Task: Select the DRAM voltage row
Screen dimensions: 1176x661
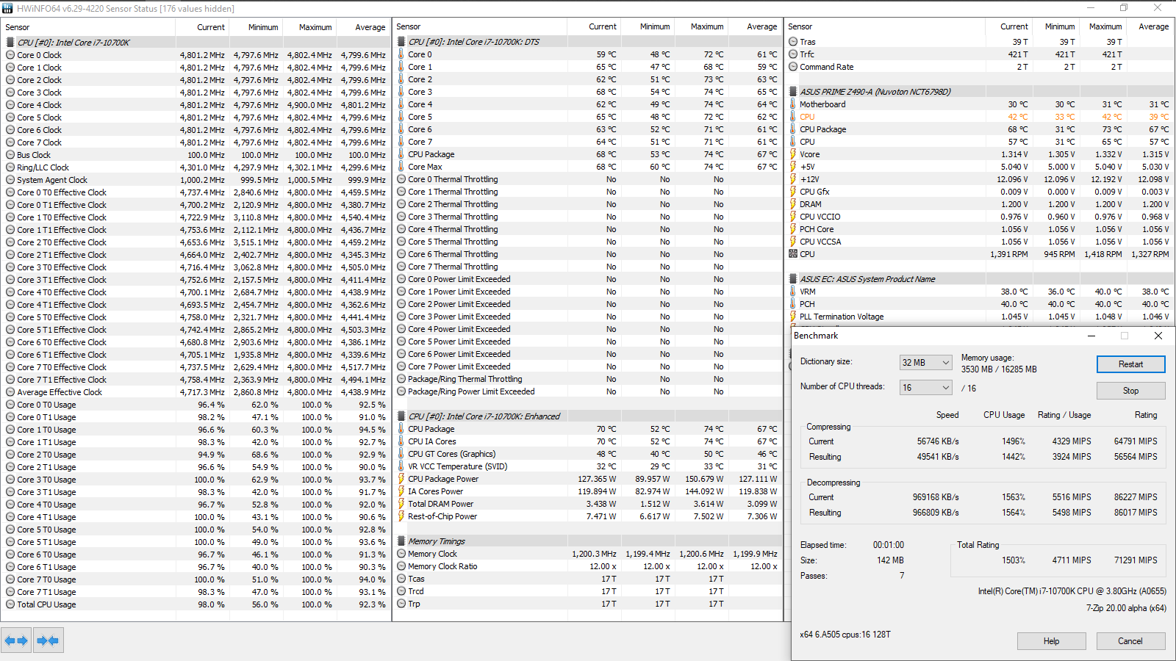Action: point(980,204)
